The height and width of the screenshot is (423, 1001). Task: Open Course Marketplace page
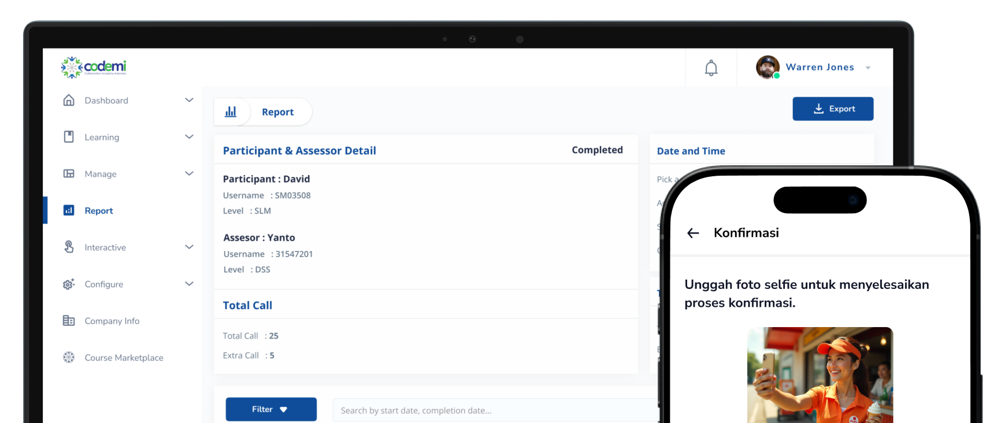[124, 358]
